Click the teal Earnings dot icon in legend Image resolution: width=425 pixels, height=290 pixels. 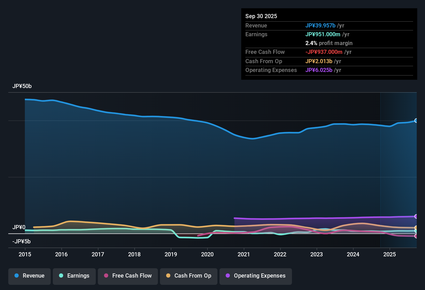point(61,276)
